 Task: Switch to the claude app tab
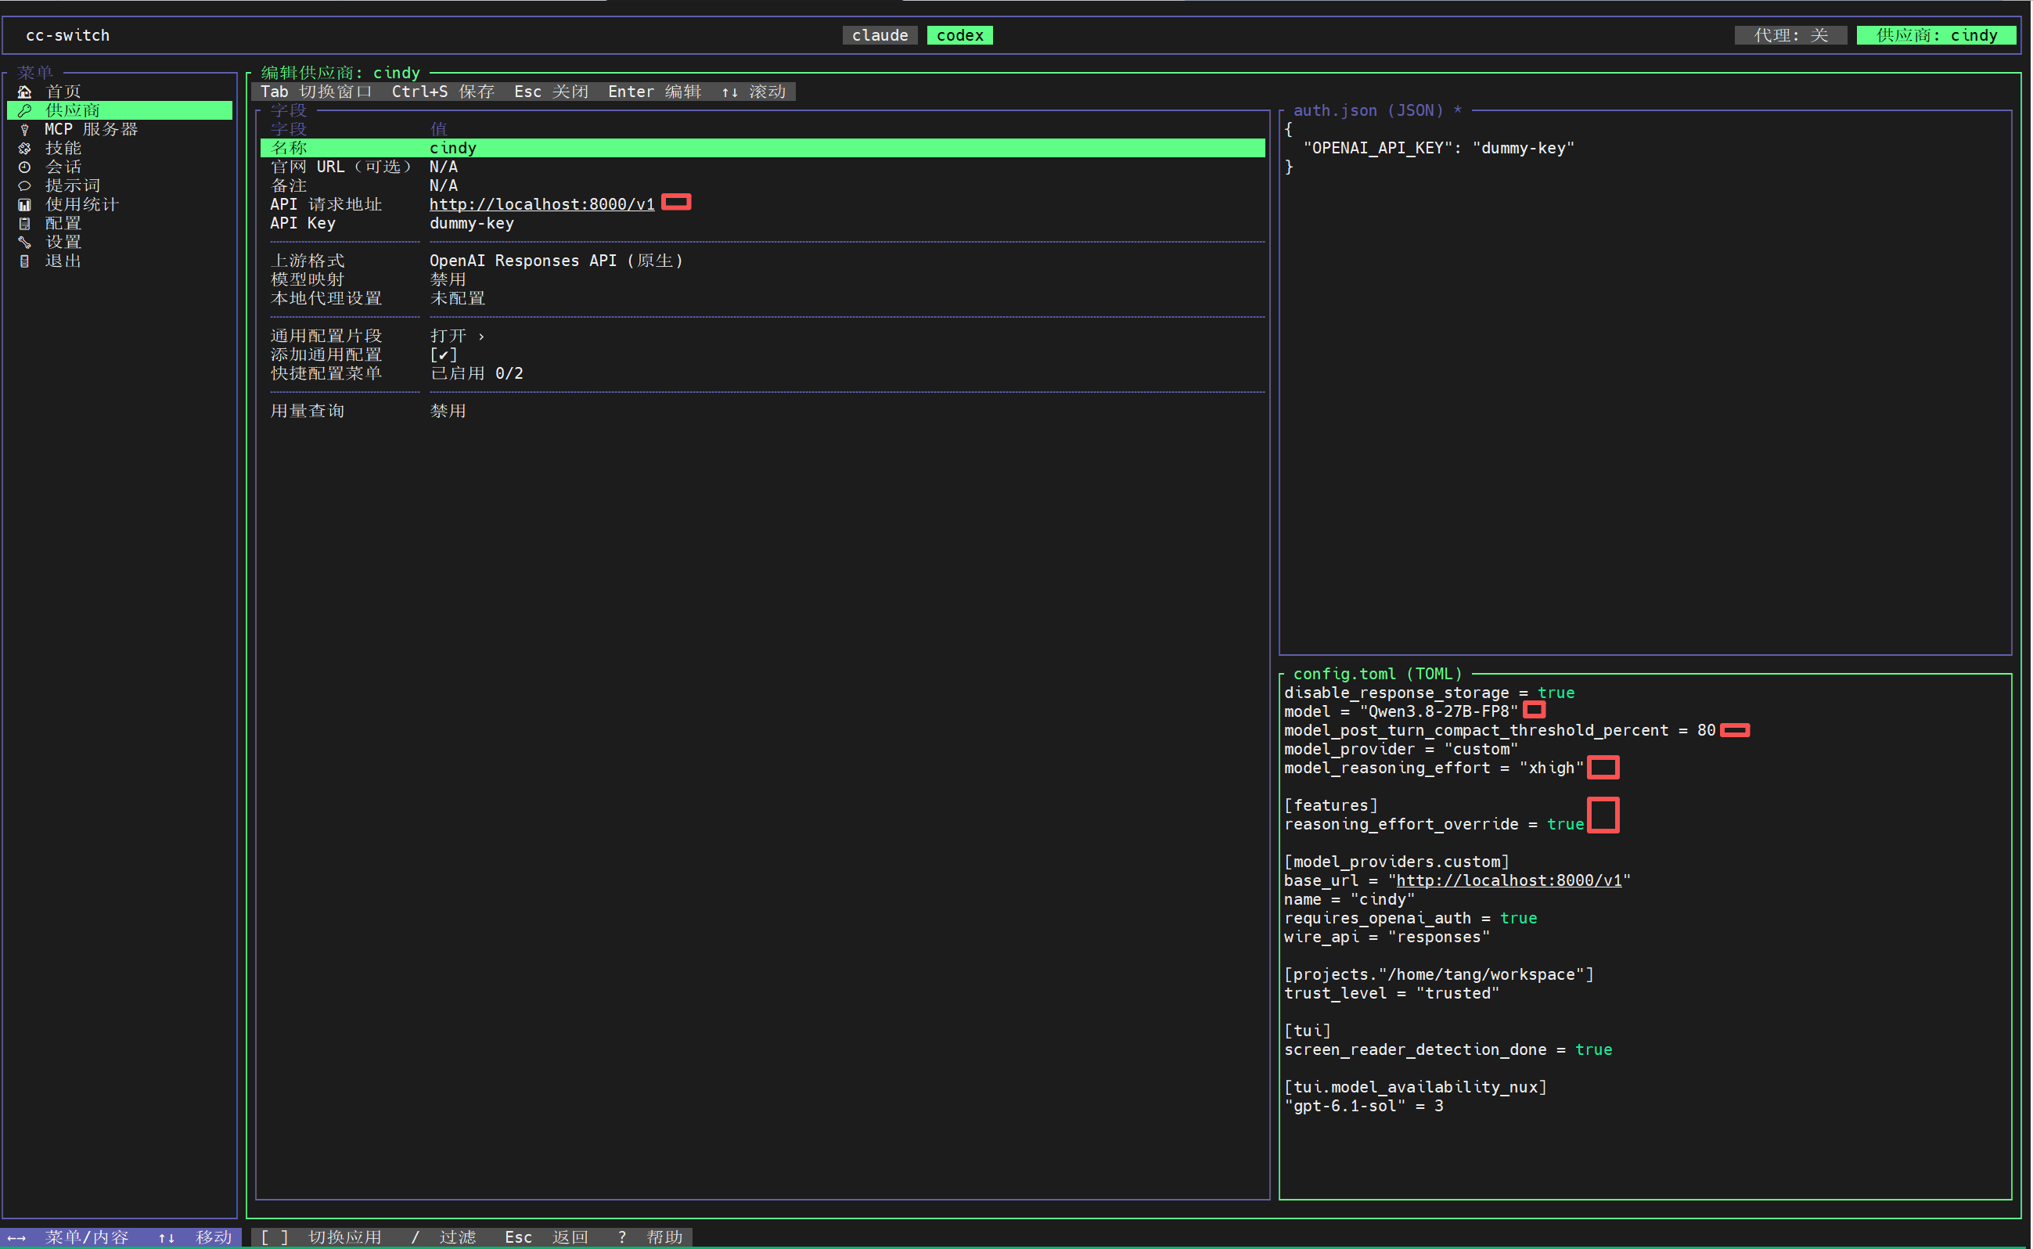(x=880, y=35)
